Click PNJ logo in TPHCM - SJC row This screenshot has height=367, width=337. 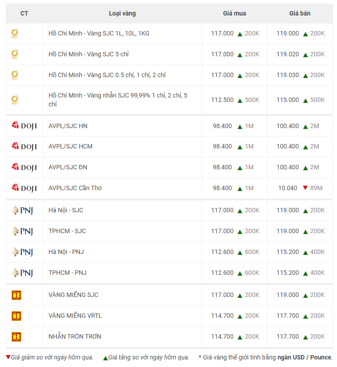pos(22,231)
